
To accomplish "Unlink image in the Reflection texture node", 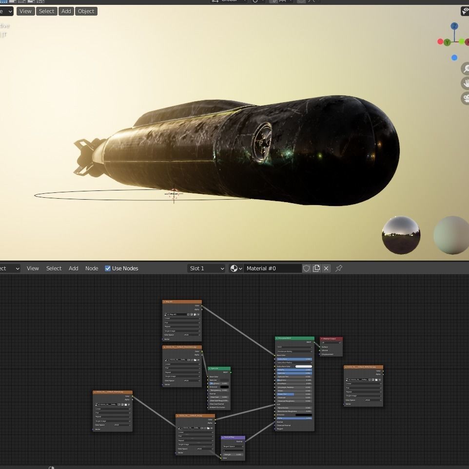I will [379, 380].
